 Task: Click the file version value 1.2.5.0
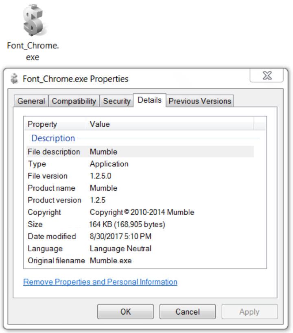(101, 176)
